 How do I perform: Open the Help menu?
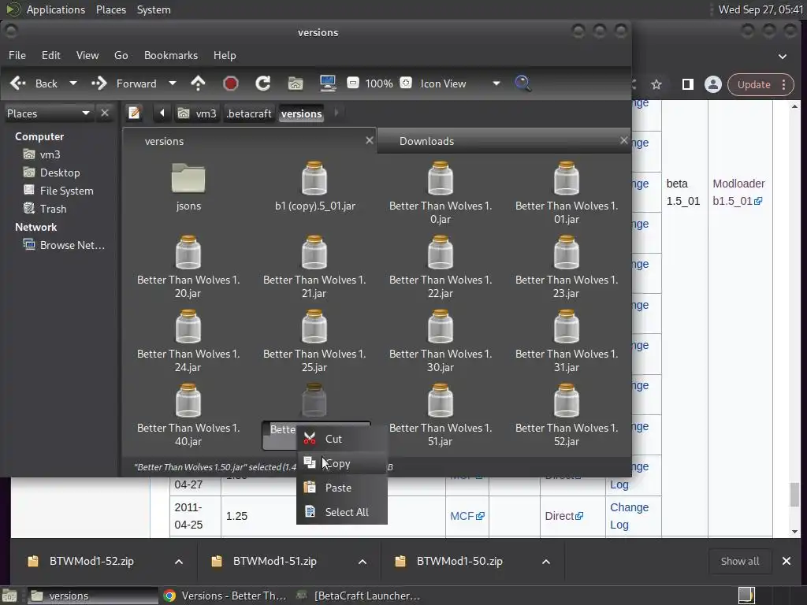[x=225, y=55]
